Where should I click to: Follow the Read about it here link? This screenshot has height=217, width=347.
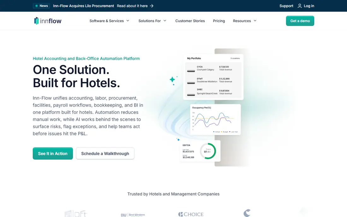click(132, 6)
